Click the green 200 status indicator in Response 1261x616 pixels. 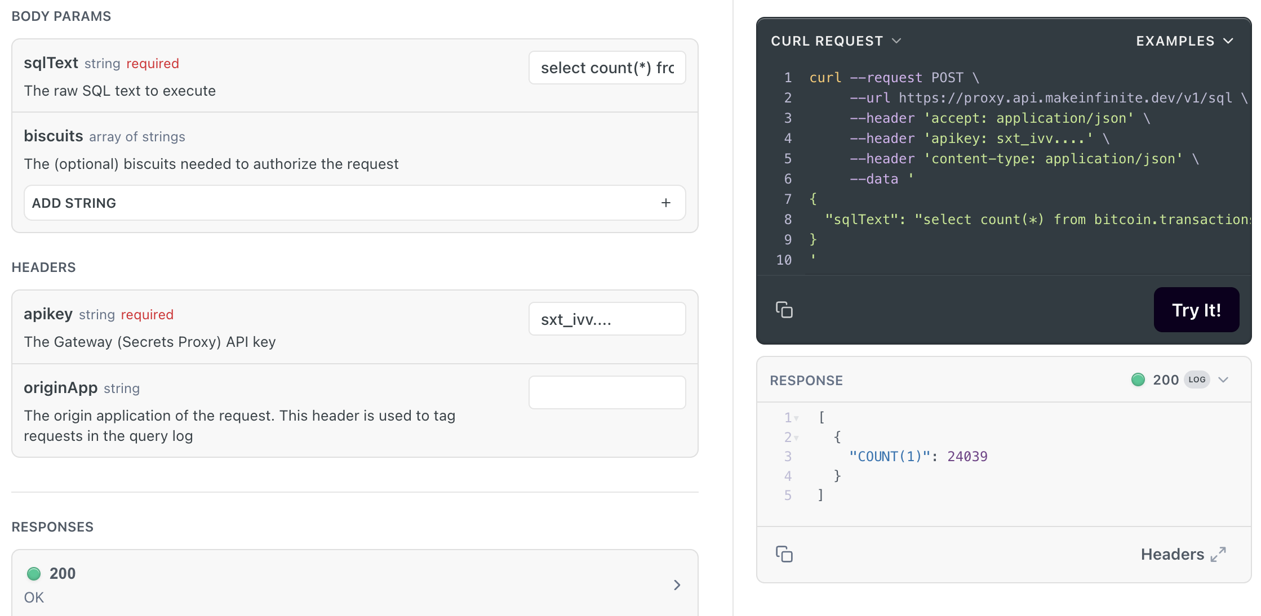1138,380
